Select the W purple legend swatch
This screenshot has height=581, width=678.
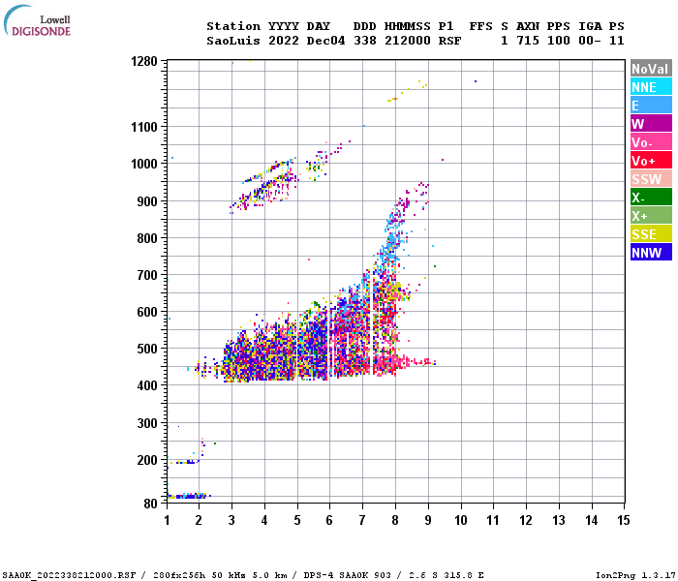pos(651,124)
